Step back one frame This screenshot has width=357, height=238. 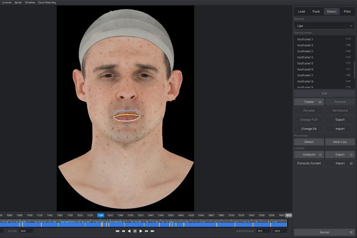(x=129, y=231)
